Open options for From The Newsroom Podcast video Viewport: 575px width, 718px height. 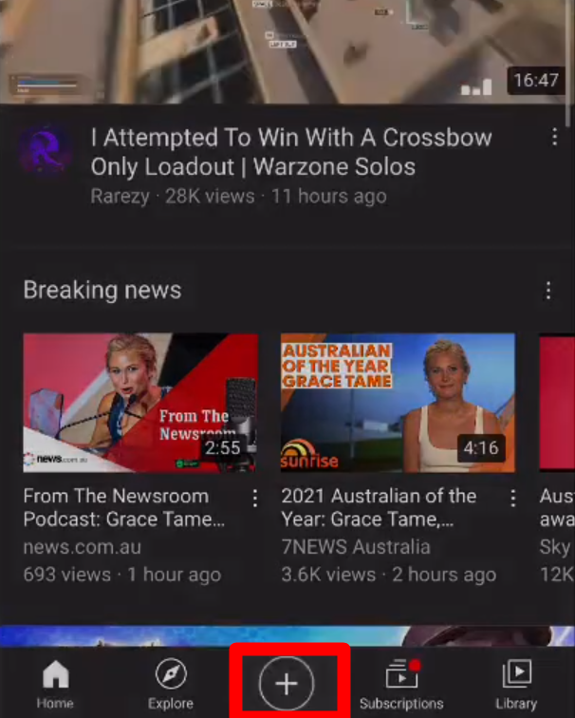[255, 499]
